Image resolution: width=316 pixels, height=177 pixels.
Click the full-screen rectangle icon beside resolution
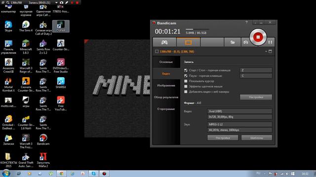pos(270,52)
